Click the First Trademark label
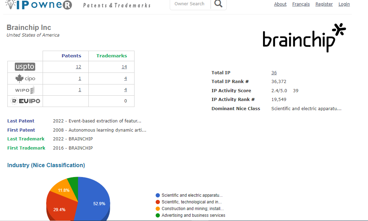This screenshot has height=221, width=368. [26, 148]
